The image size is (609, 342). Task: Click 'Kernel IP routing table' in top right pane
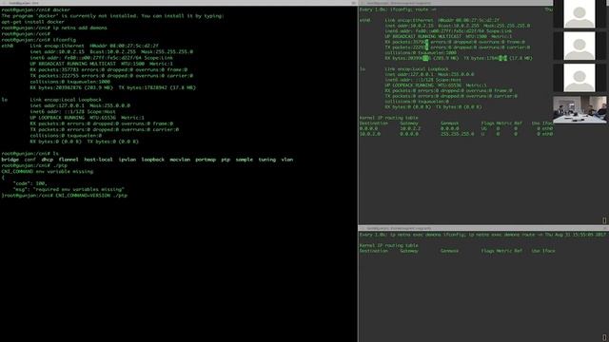(x=389, y=118)
